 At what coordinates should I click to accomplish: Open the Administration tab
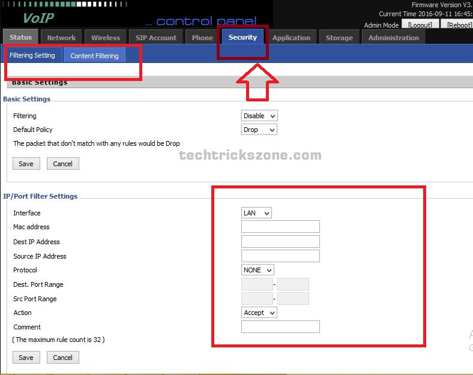tap(394, 37)
